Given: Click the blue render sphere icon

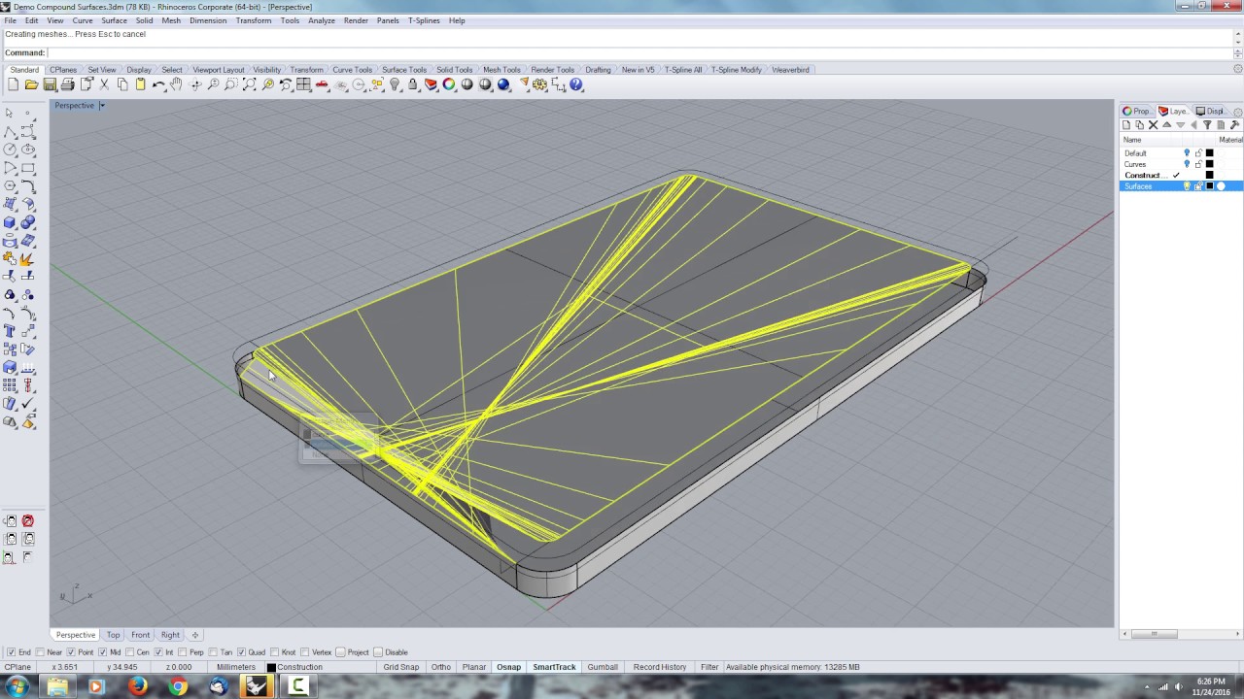Looking at the screenshot, I should coord(503,85).
